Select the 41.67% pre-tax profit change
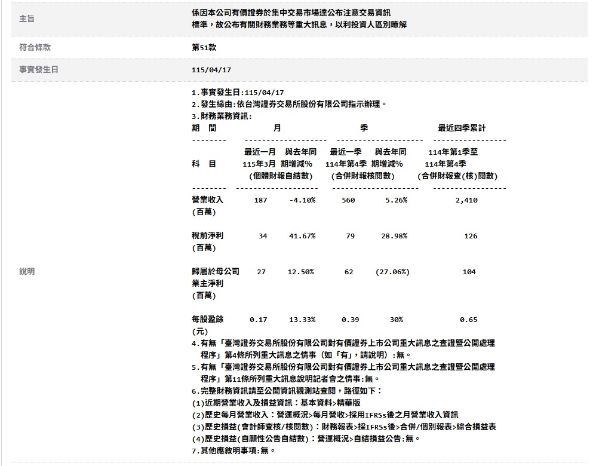593x466 pixels. 302,236
